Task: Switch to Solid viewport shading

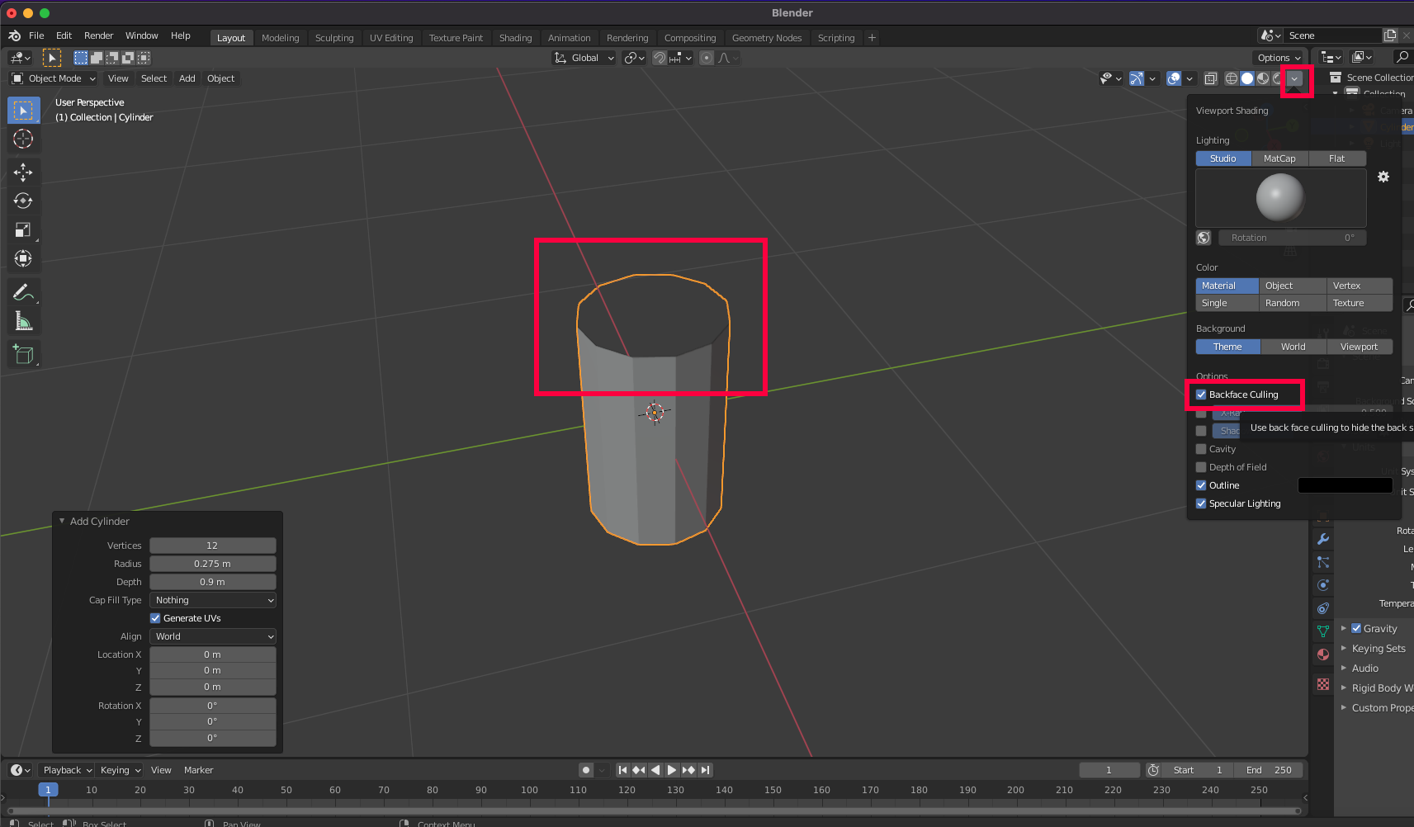Action: [x=1247, y=78]
